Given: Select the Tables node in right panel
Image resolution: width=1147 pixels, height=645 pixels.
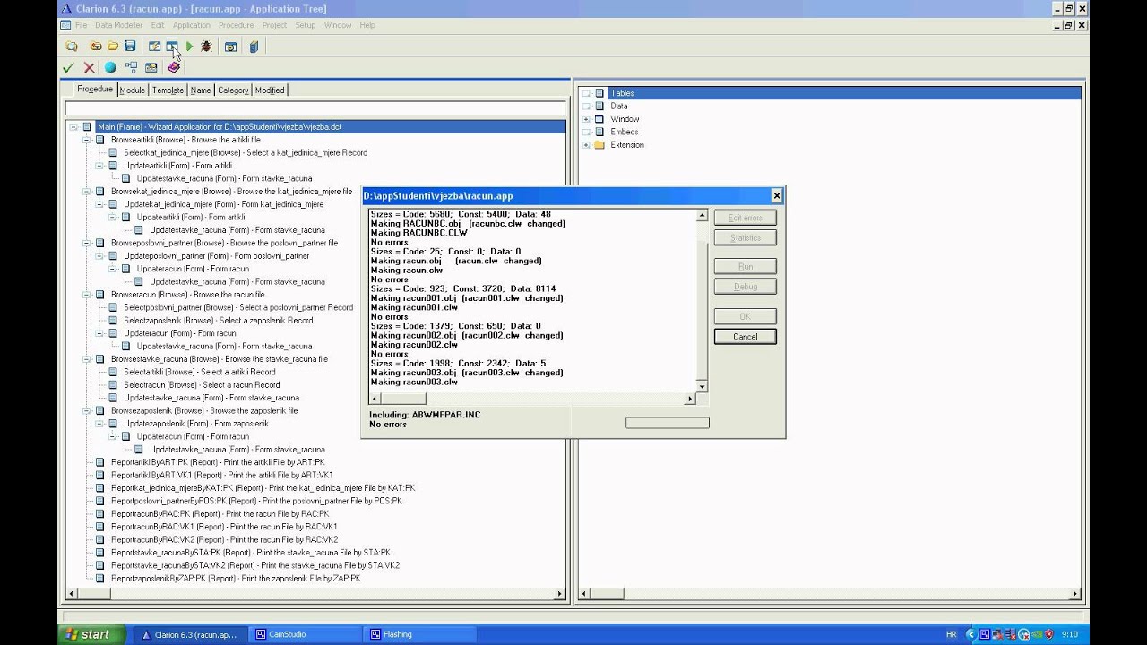Looking at the screenshot, I should point(622,93).
